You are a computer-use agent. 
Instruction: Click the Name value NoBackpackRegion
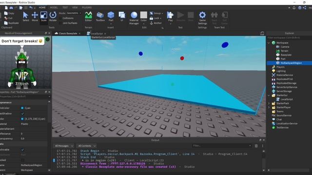(31, 165)
